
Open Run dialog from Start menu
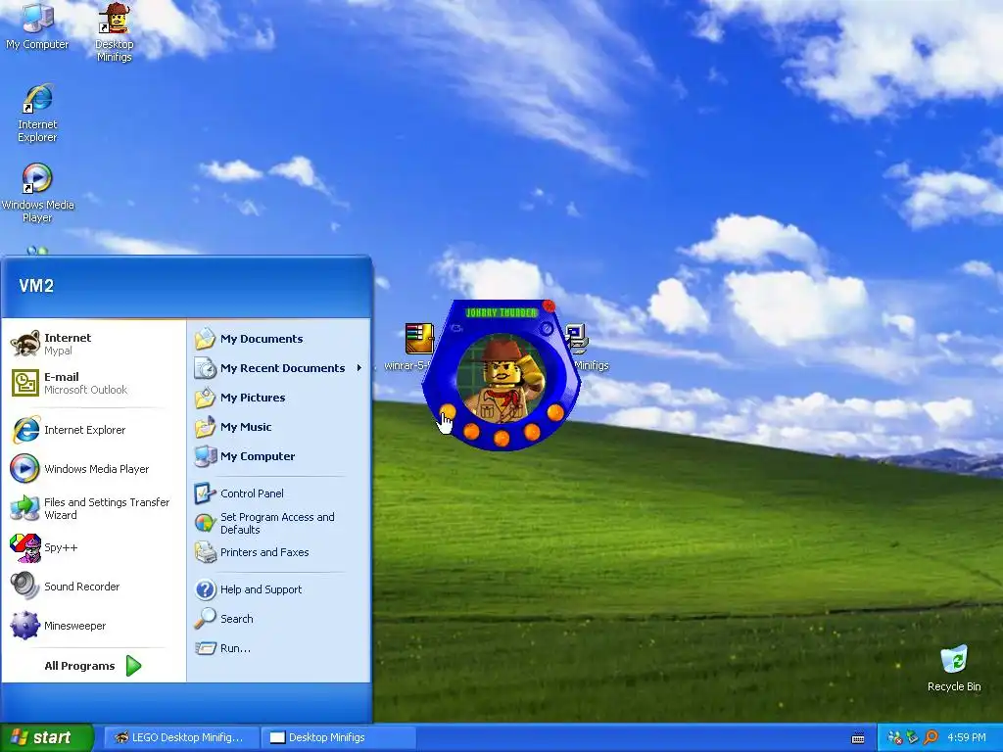[279, 648]
